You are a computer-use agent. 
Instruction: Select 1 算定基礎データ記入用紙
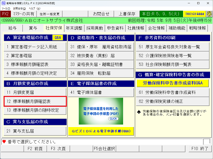(x=35, y=47)
